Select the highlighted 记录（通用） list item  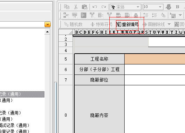pos(22,94)
